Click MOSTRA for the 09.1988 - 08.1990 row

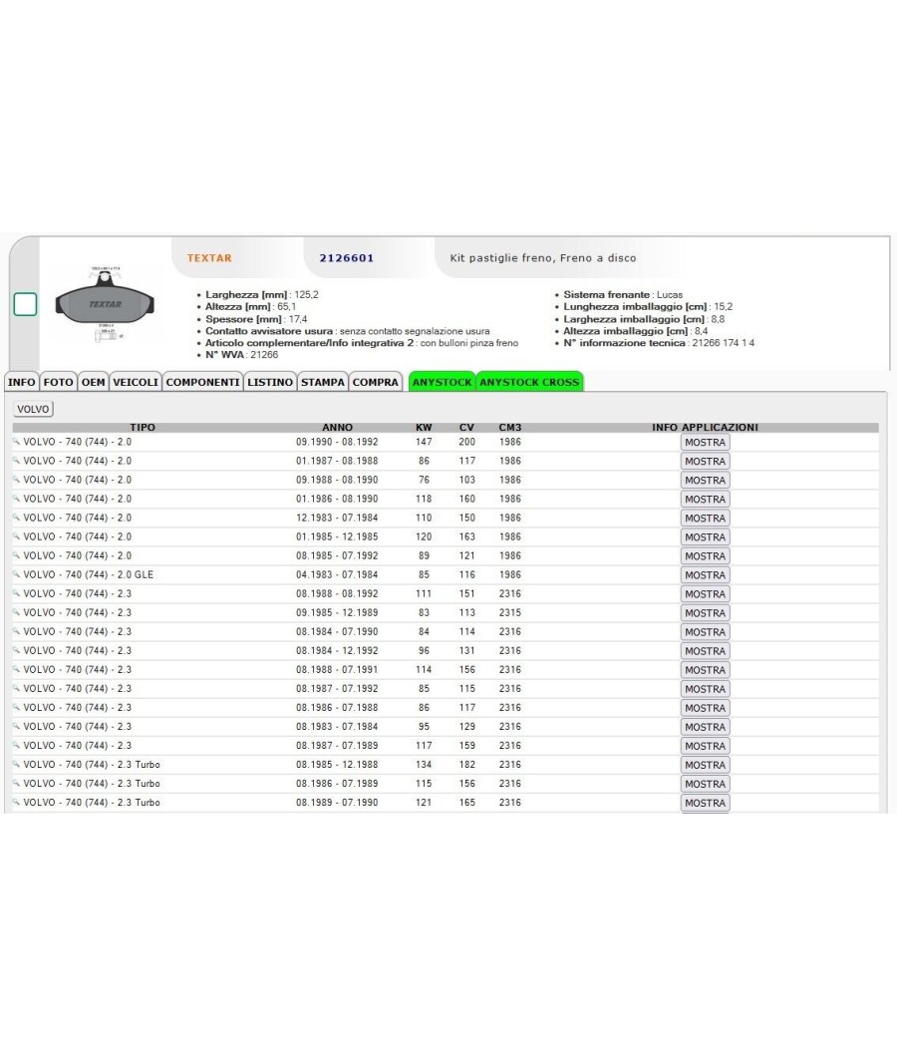pos(705,480)
